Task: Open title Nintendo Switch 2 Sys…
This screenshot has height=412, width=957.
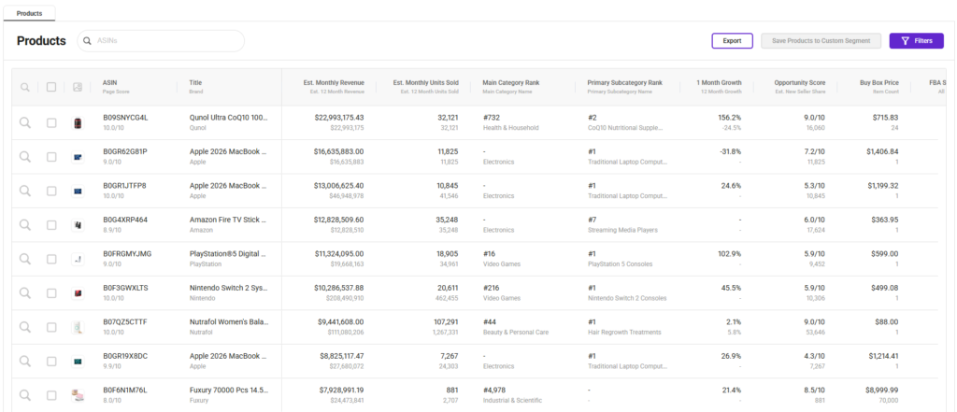Action: (x=228, y=288)
